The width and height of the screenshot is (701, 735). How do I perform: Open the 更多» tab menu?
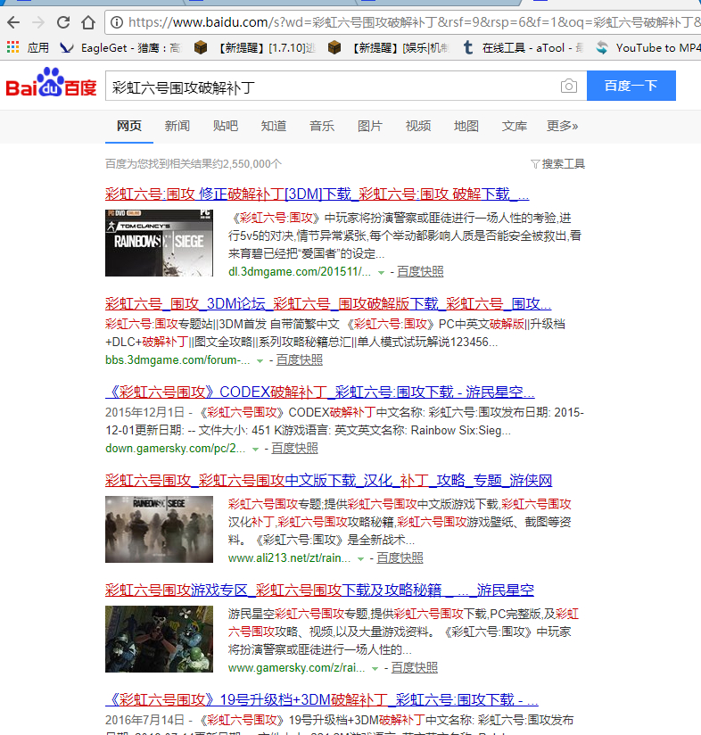562,126
